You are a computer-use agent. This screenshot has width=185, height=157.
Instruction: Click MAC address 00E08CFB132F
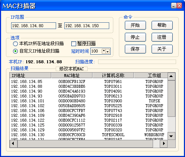coord(72,81)
